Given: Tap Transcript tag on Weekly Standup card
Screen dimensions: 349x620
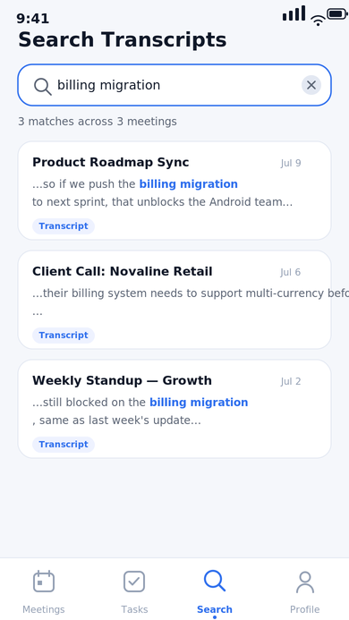Looking at the screenshot, I should pyautogui.click(x=64, y=445).
